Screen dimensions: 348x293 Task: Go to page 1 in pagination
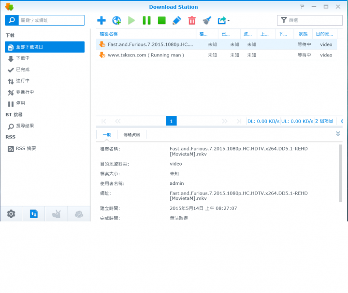tap(171, 121)
